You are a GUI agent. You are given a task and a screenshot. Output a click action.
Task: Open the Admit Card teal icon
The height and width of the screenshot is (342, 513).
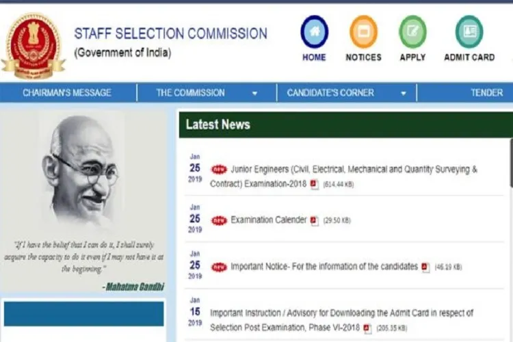(x=469, y=31)
